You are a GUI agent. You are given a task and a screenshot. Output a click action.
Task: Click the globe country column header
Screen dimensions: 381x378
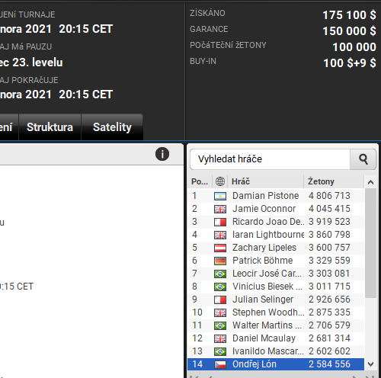pyautogui.click(x=220, y=181)
